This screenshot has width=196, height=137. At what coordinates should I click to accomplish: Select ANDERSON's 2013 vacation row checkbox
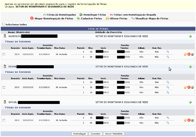(x=4, y=54)
